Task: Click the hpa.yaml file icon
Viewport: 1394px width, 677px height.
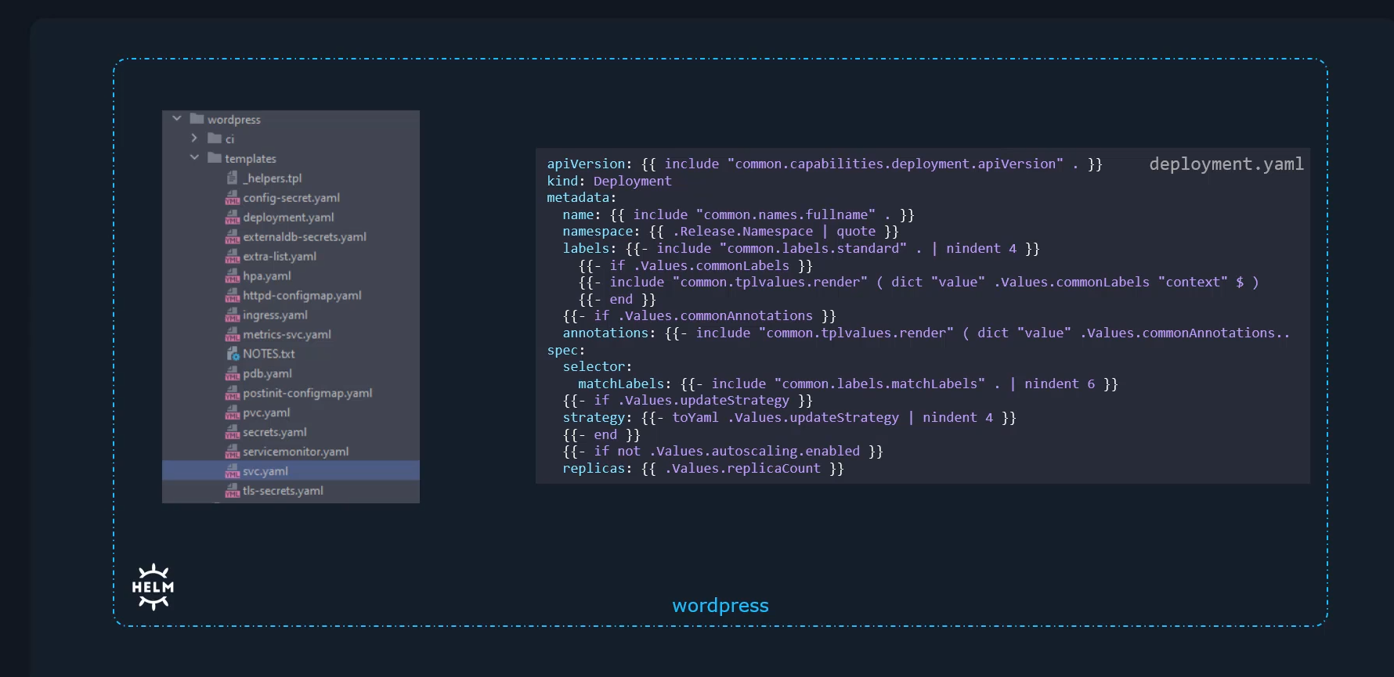Action: click(232, 275)
